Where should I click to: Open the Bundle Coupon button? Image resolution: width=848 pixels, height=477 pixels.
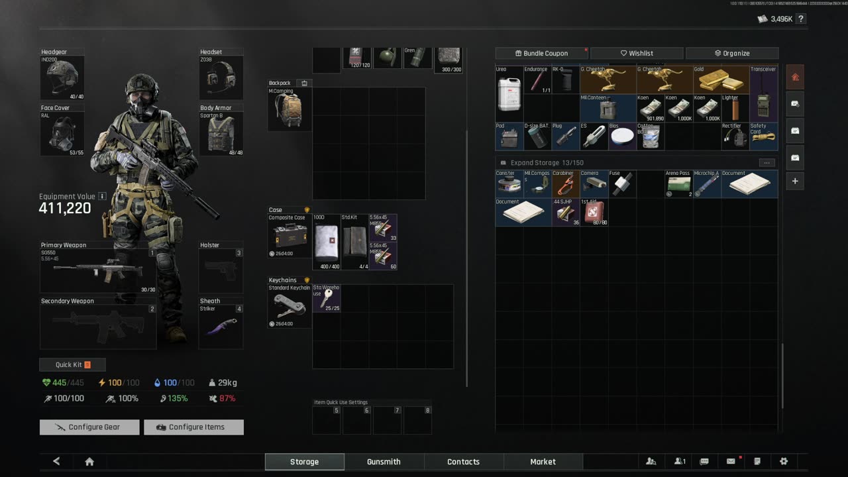point(541,53)
